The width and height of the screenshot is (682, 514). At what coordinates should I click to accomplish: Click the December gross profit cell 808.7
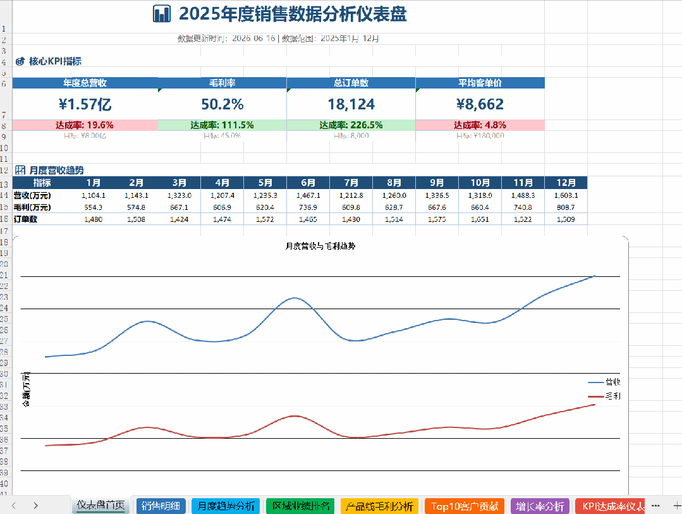[566, 207]
